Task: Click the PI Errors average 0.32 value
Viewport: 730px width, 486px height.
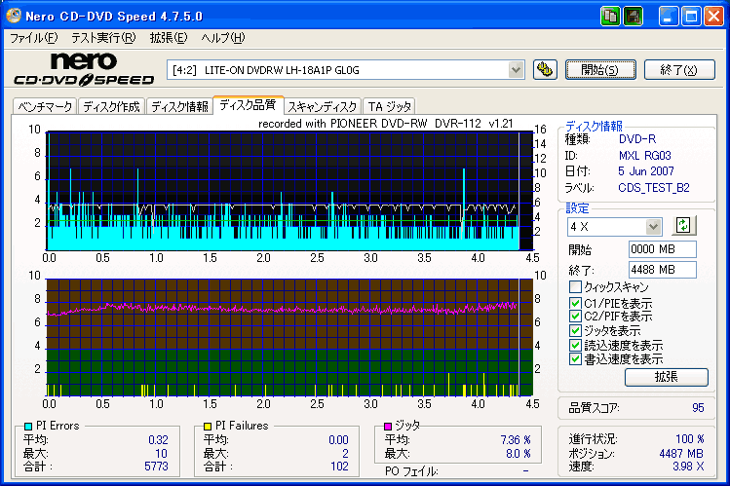Action: coord(158,440)
